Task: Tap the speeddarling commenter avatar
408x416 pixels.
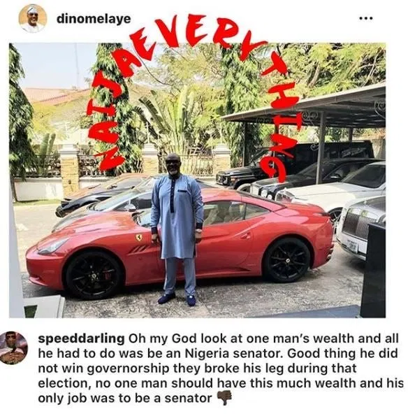Action: point(13,347)
